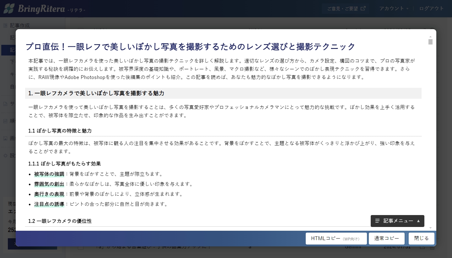This screenshot has height=258, width=452.
Task: Click the image icon in sidebar
Action: coord(5,138)
